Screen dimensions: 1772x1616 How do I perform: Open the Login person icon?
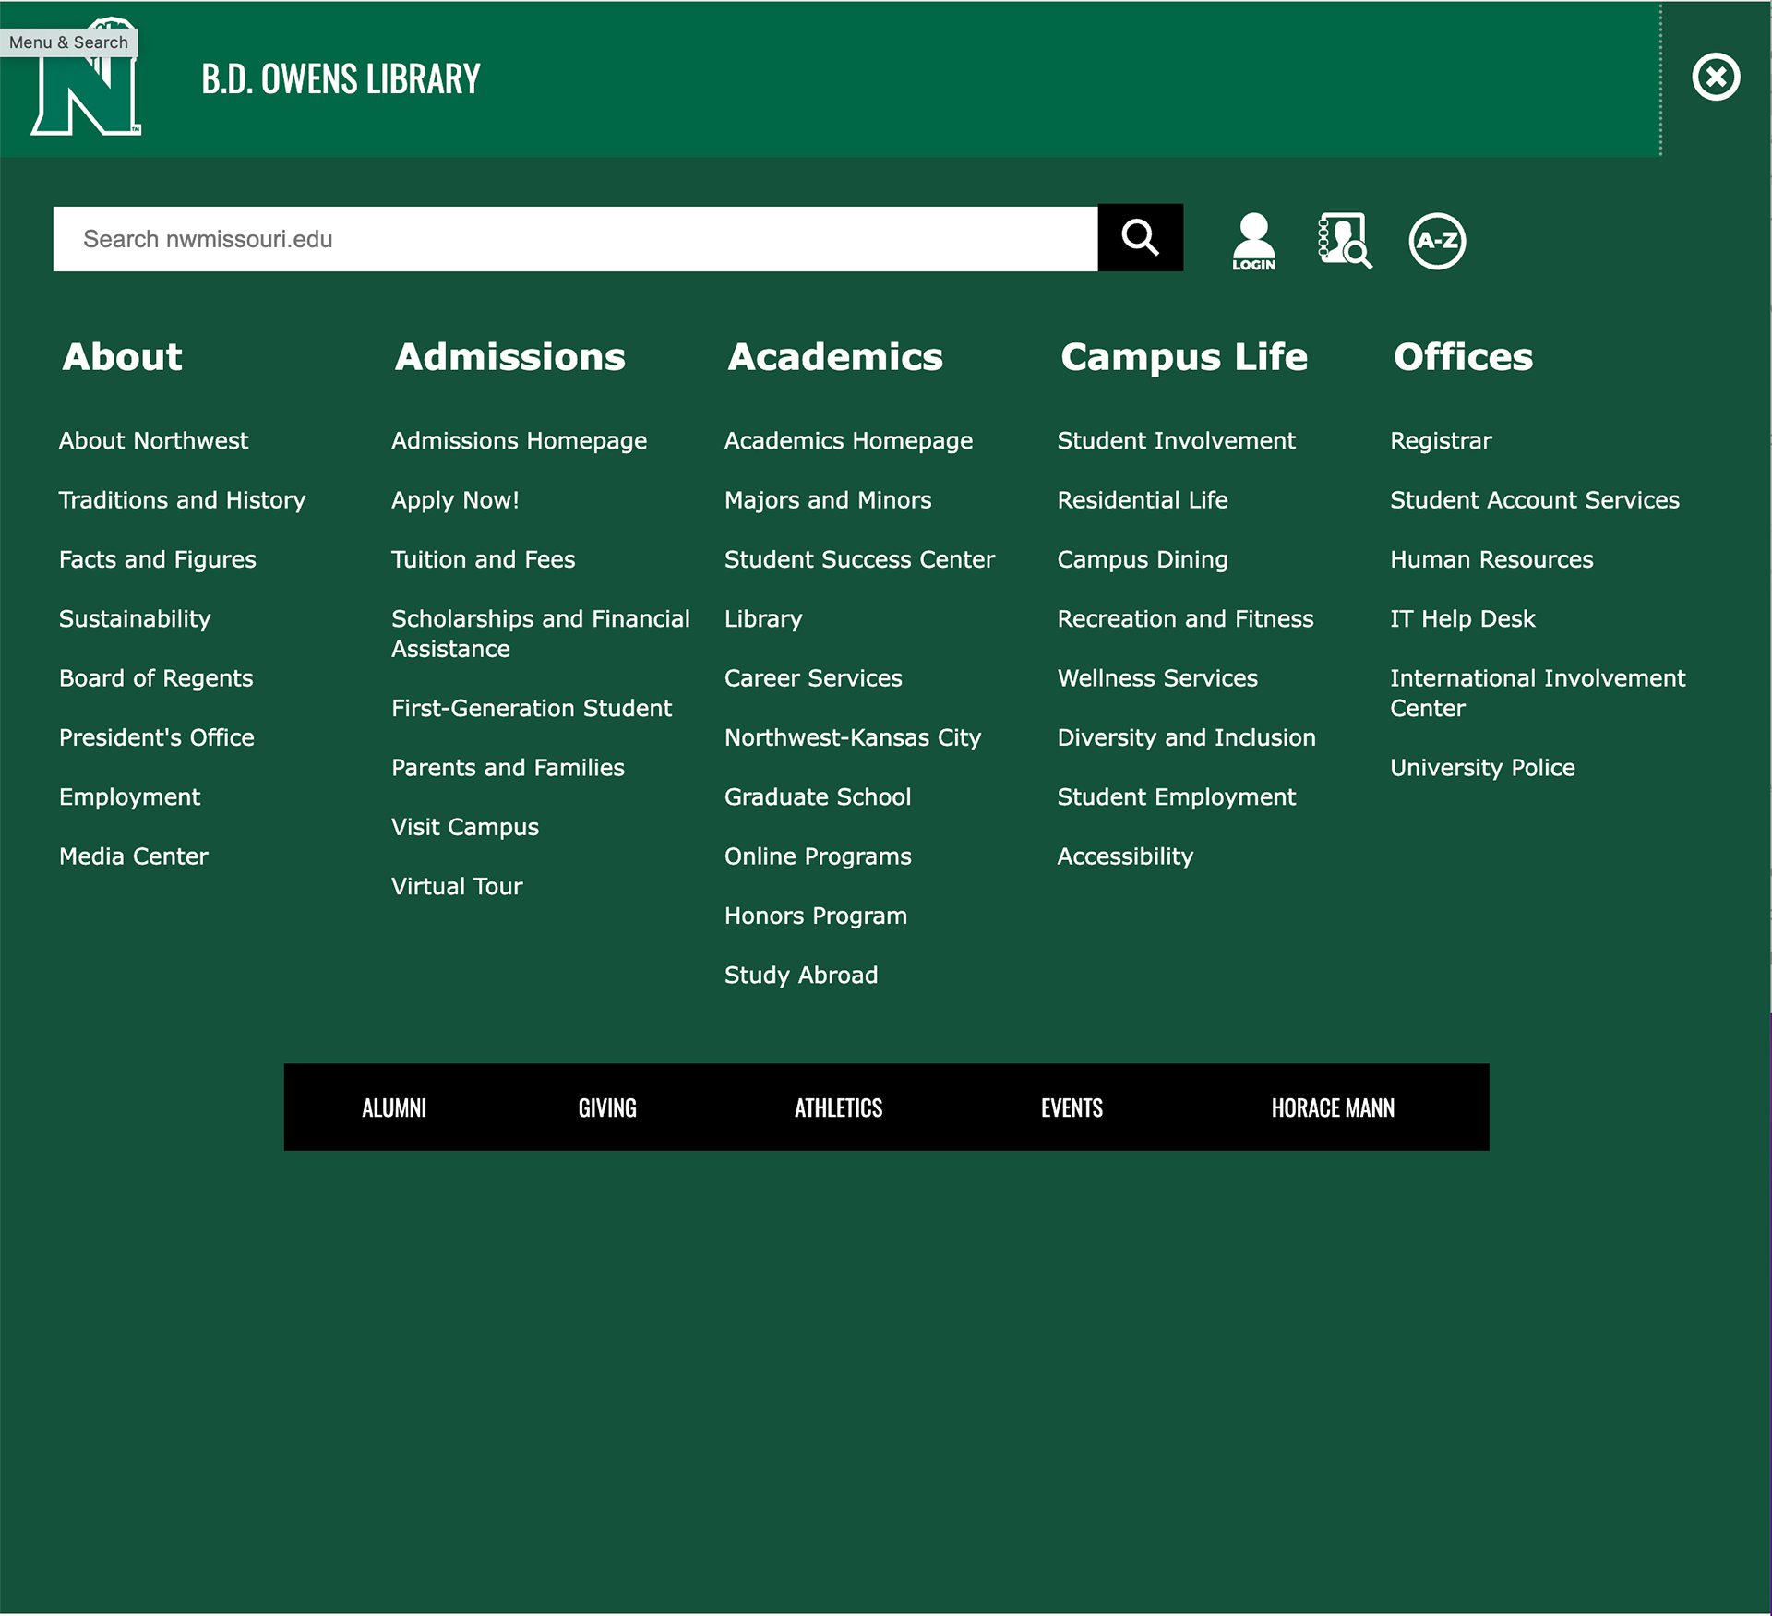coord(1253,241)
